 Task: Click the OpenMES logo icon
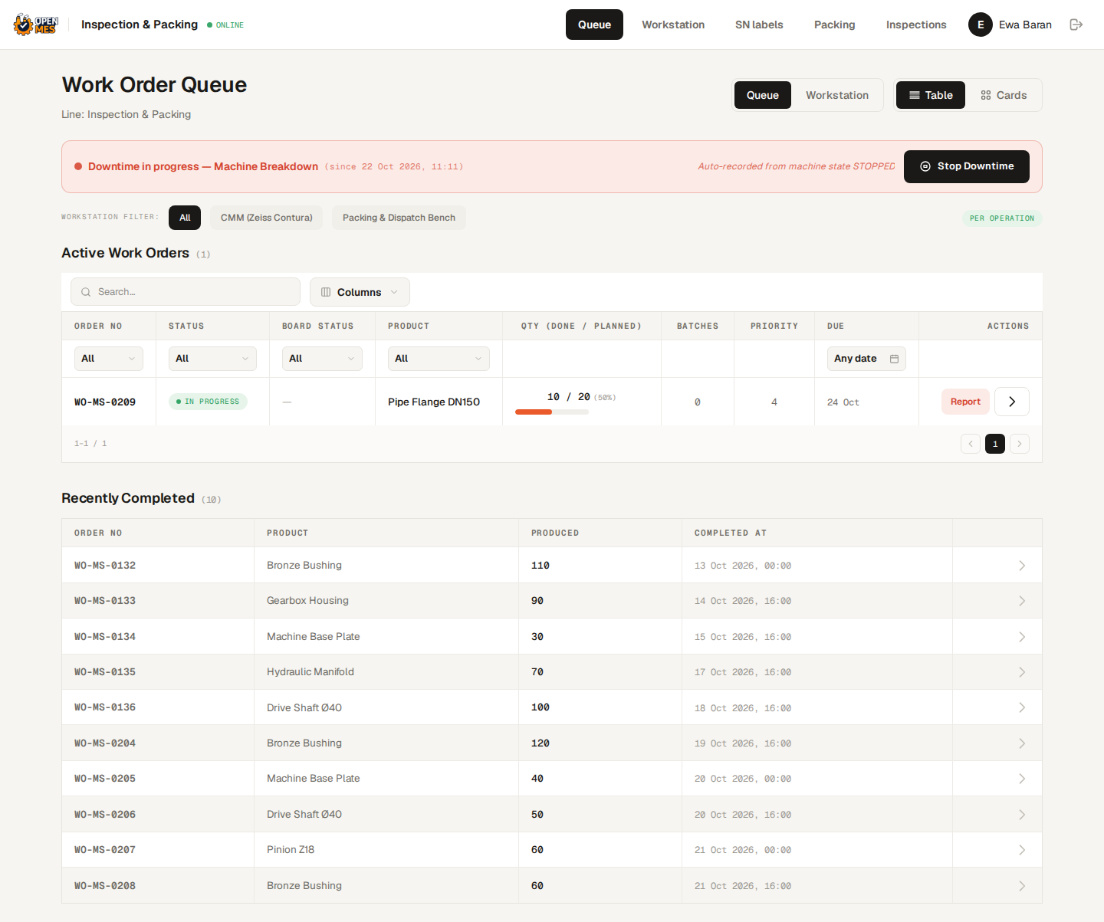35,25
